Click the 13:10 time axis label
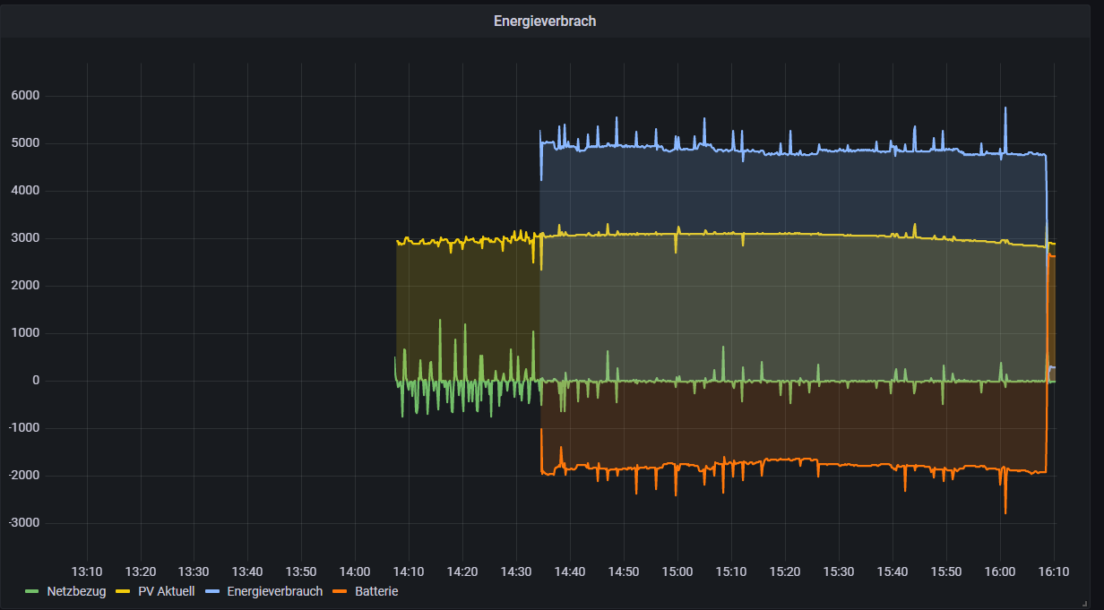Viewport: 1104px width, 610px height. click(x=87, y=571)
